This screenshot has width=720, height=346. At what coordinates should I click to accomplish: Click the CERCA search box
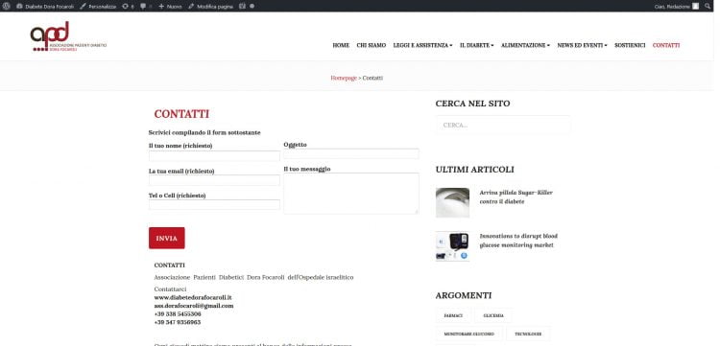click(503, 125)
